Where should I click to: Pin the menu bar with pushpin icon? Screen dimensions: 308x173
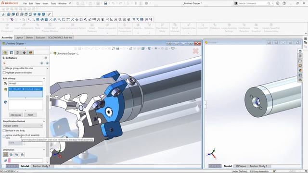[x=70, y=3]
